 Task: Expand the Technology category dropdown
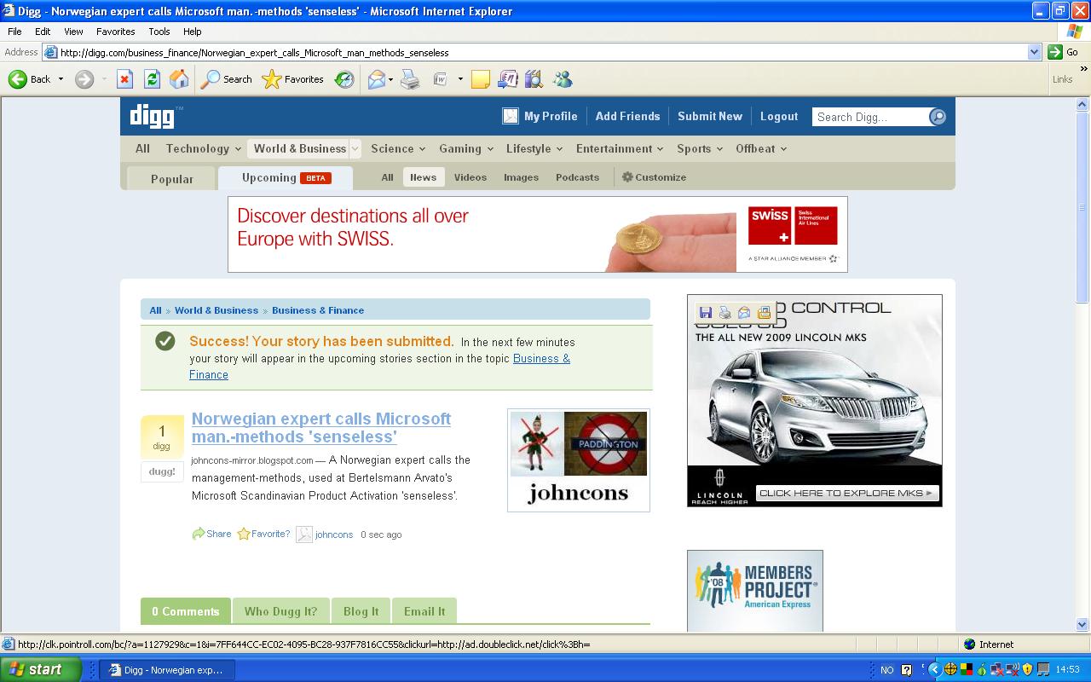coord(237,149)
